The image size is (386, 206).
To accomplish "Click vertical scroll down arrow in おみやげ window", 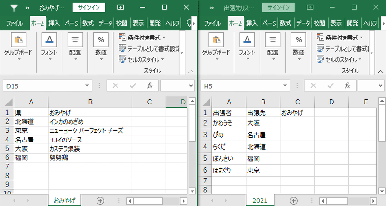I will pyautogui.click(x=192, y=191).
